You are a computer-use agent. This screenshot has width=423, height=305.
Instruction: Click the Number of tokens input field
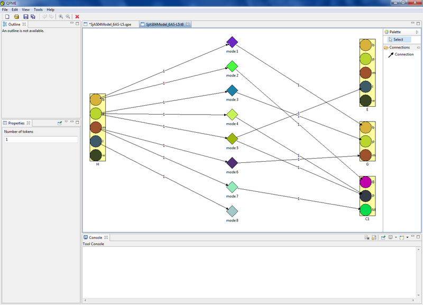tap(41, 140)
